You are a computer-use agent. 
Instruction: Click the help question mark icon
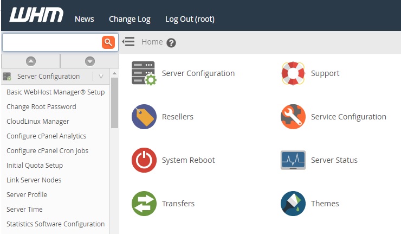tap(171, 43)
